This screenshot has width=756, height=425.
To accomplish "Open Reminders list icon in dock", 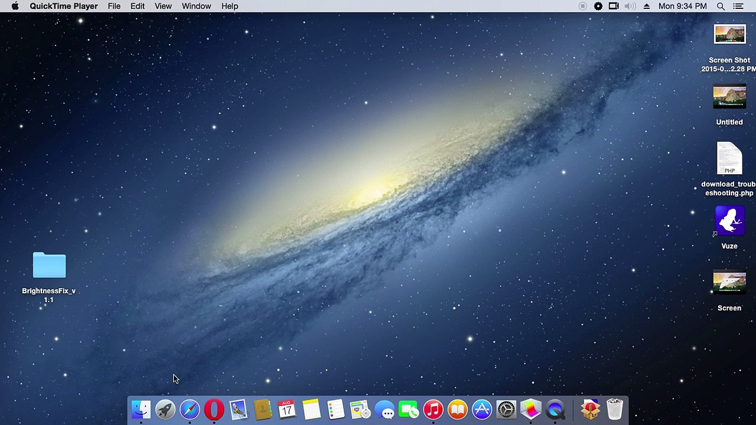I will [335, 410].
